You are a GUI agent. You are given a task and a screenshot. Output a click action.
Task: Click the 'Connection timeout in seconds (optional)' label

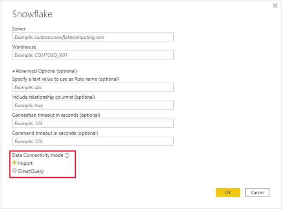coord(56,115)
